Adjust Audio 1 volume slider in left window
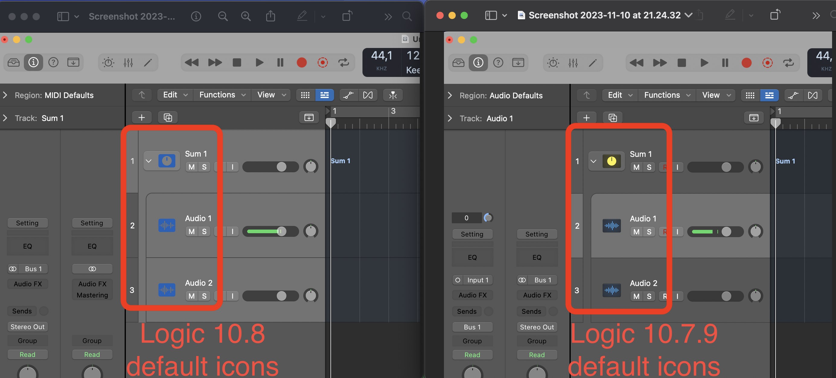 [270, 232]
